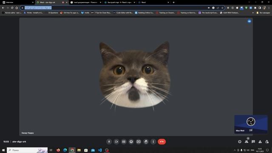Viewport: 272px width, 153px height.
Task: Open the OBS icon on the taskbar
Action: (107, 150)
